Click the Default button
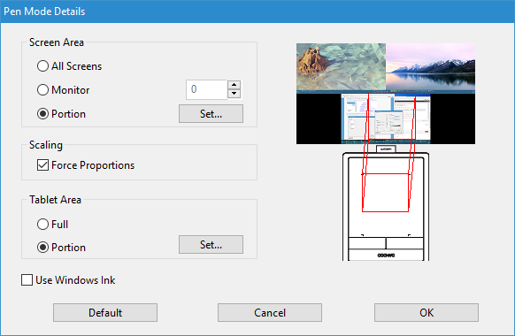The width and height of the screenshot is (515, 336). [x=105, y=312]
